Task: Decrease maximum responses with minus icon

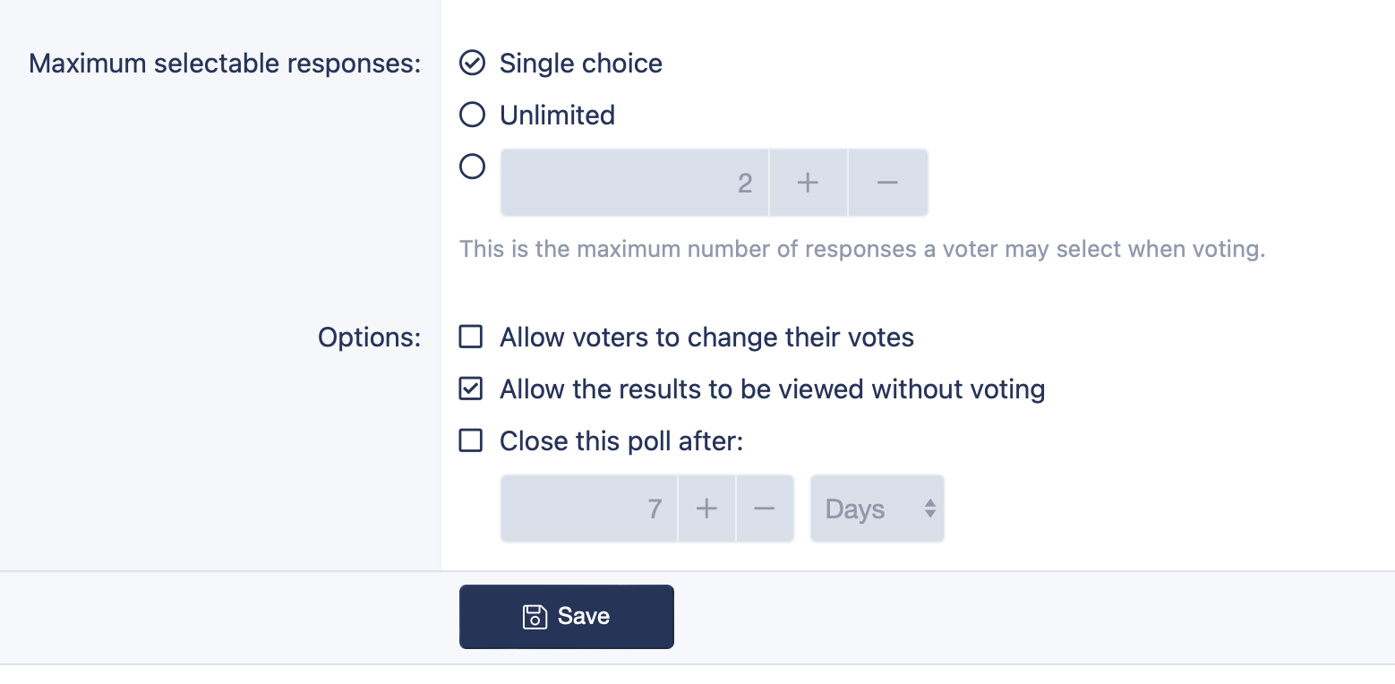Action: (887, 183)
